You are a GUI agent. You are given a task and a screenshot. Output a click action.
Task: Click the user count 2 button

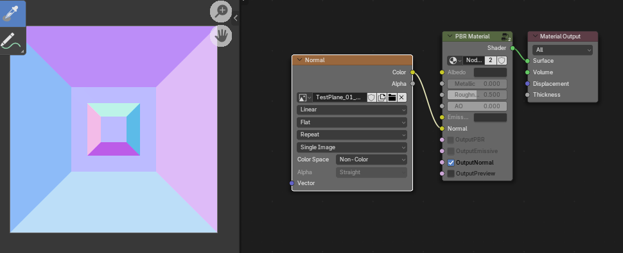(491, 60)
